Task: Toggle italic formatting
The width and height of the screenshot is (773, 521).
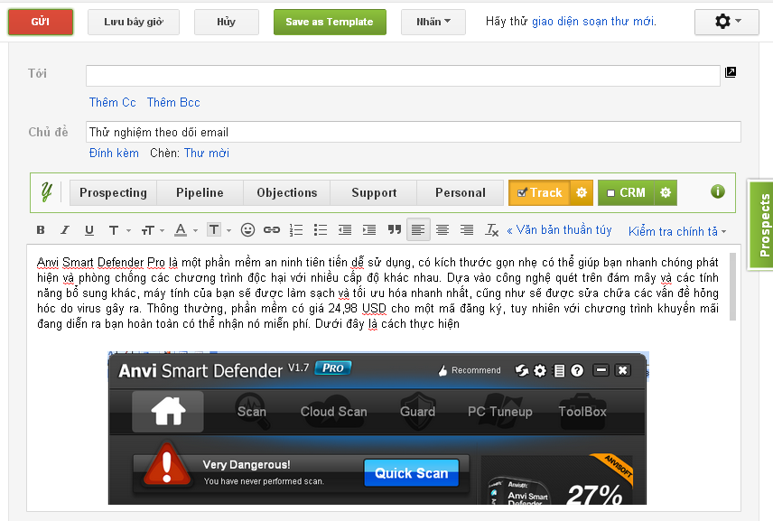Action: click(65, 229)
